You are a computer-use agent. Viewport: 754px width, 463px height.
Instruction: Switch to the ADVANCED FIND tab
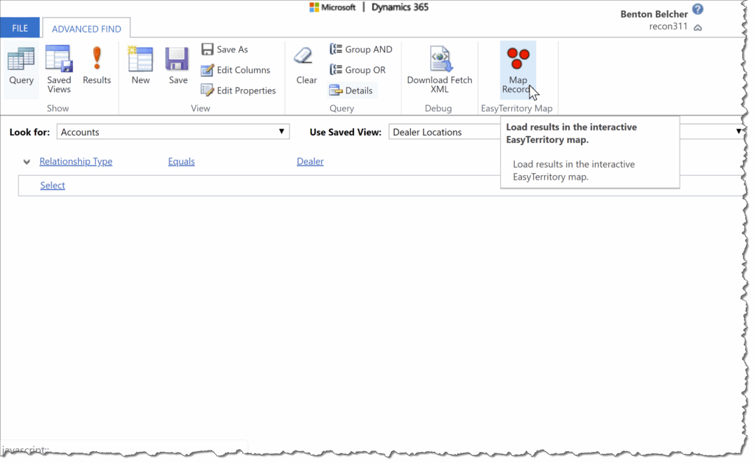(86, 29)
